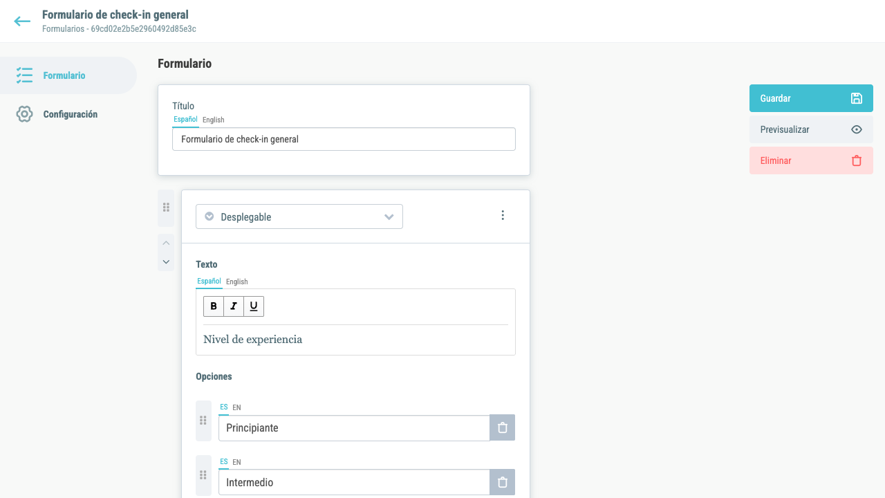Go back using the left arrow icon
The width and height of the screenshot is (885, 498).
pyautogui.click(x=22, y=21)
